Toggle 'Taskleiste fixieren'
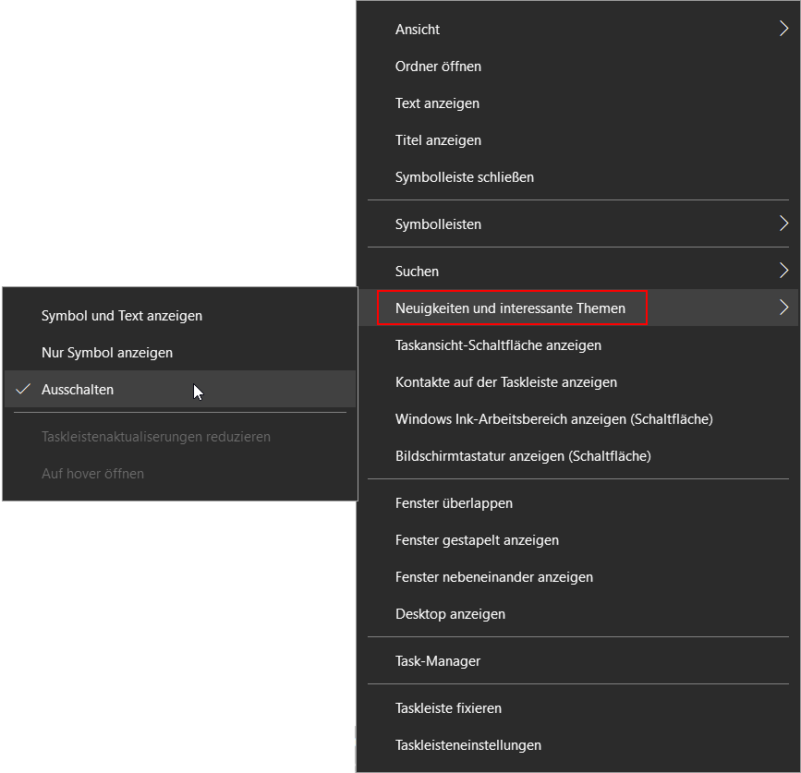801x773 pixels. click(x=448, y=708)
